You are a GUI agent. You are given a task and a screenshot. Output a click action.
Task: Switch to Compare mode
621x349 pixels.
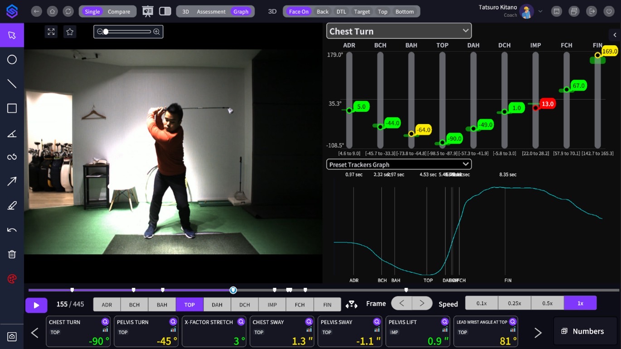pos(119,12)
